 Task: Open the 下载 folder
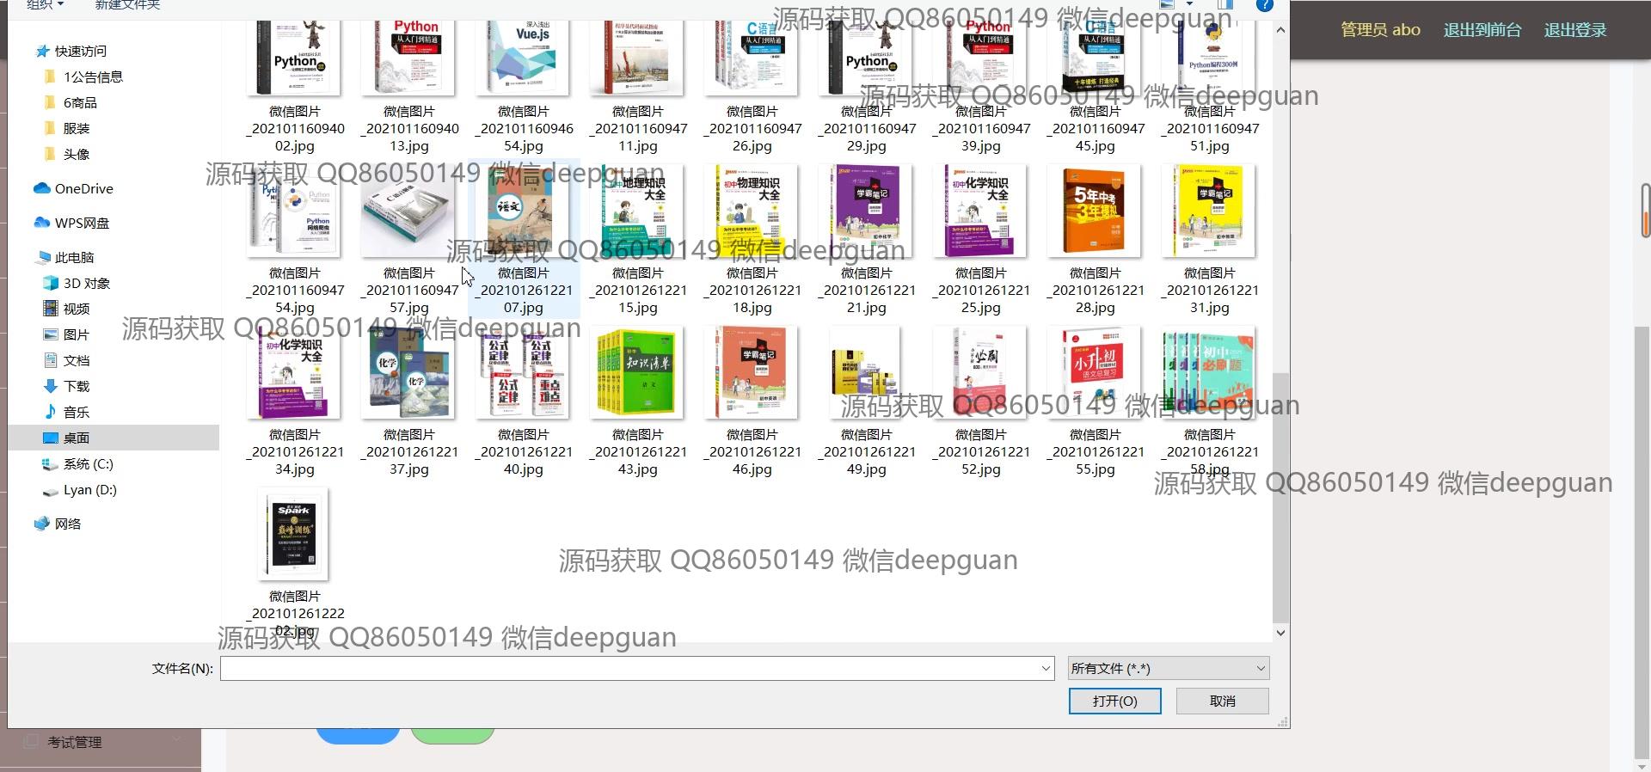[x=67, y=386]
